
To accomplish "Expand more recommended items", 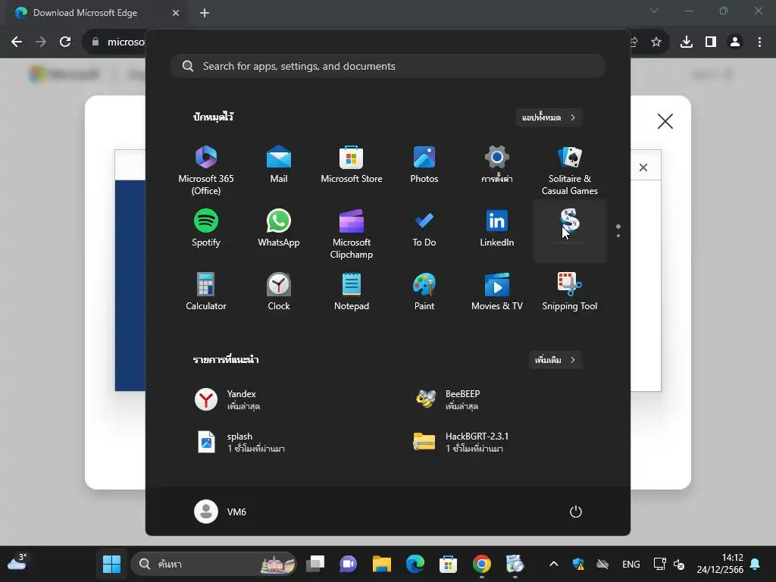I will 555,360.
